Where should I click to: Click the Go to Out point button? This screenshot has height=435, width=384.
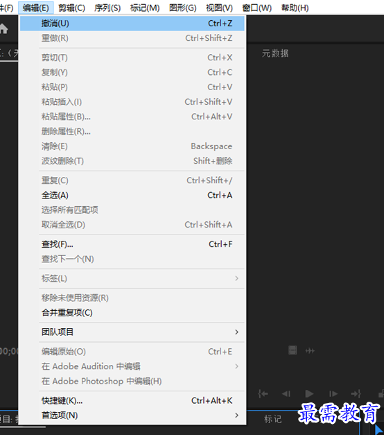click(x=356, y=393)
